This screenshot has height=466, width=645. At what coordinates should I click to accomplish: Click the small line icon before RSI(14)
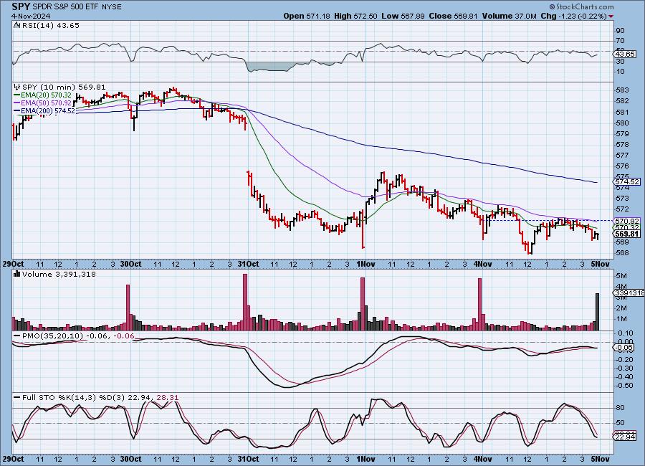tap(16, 26)
